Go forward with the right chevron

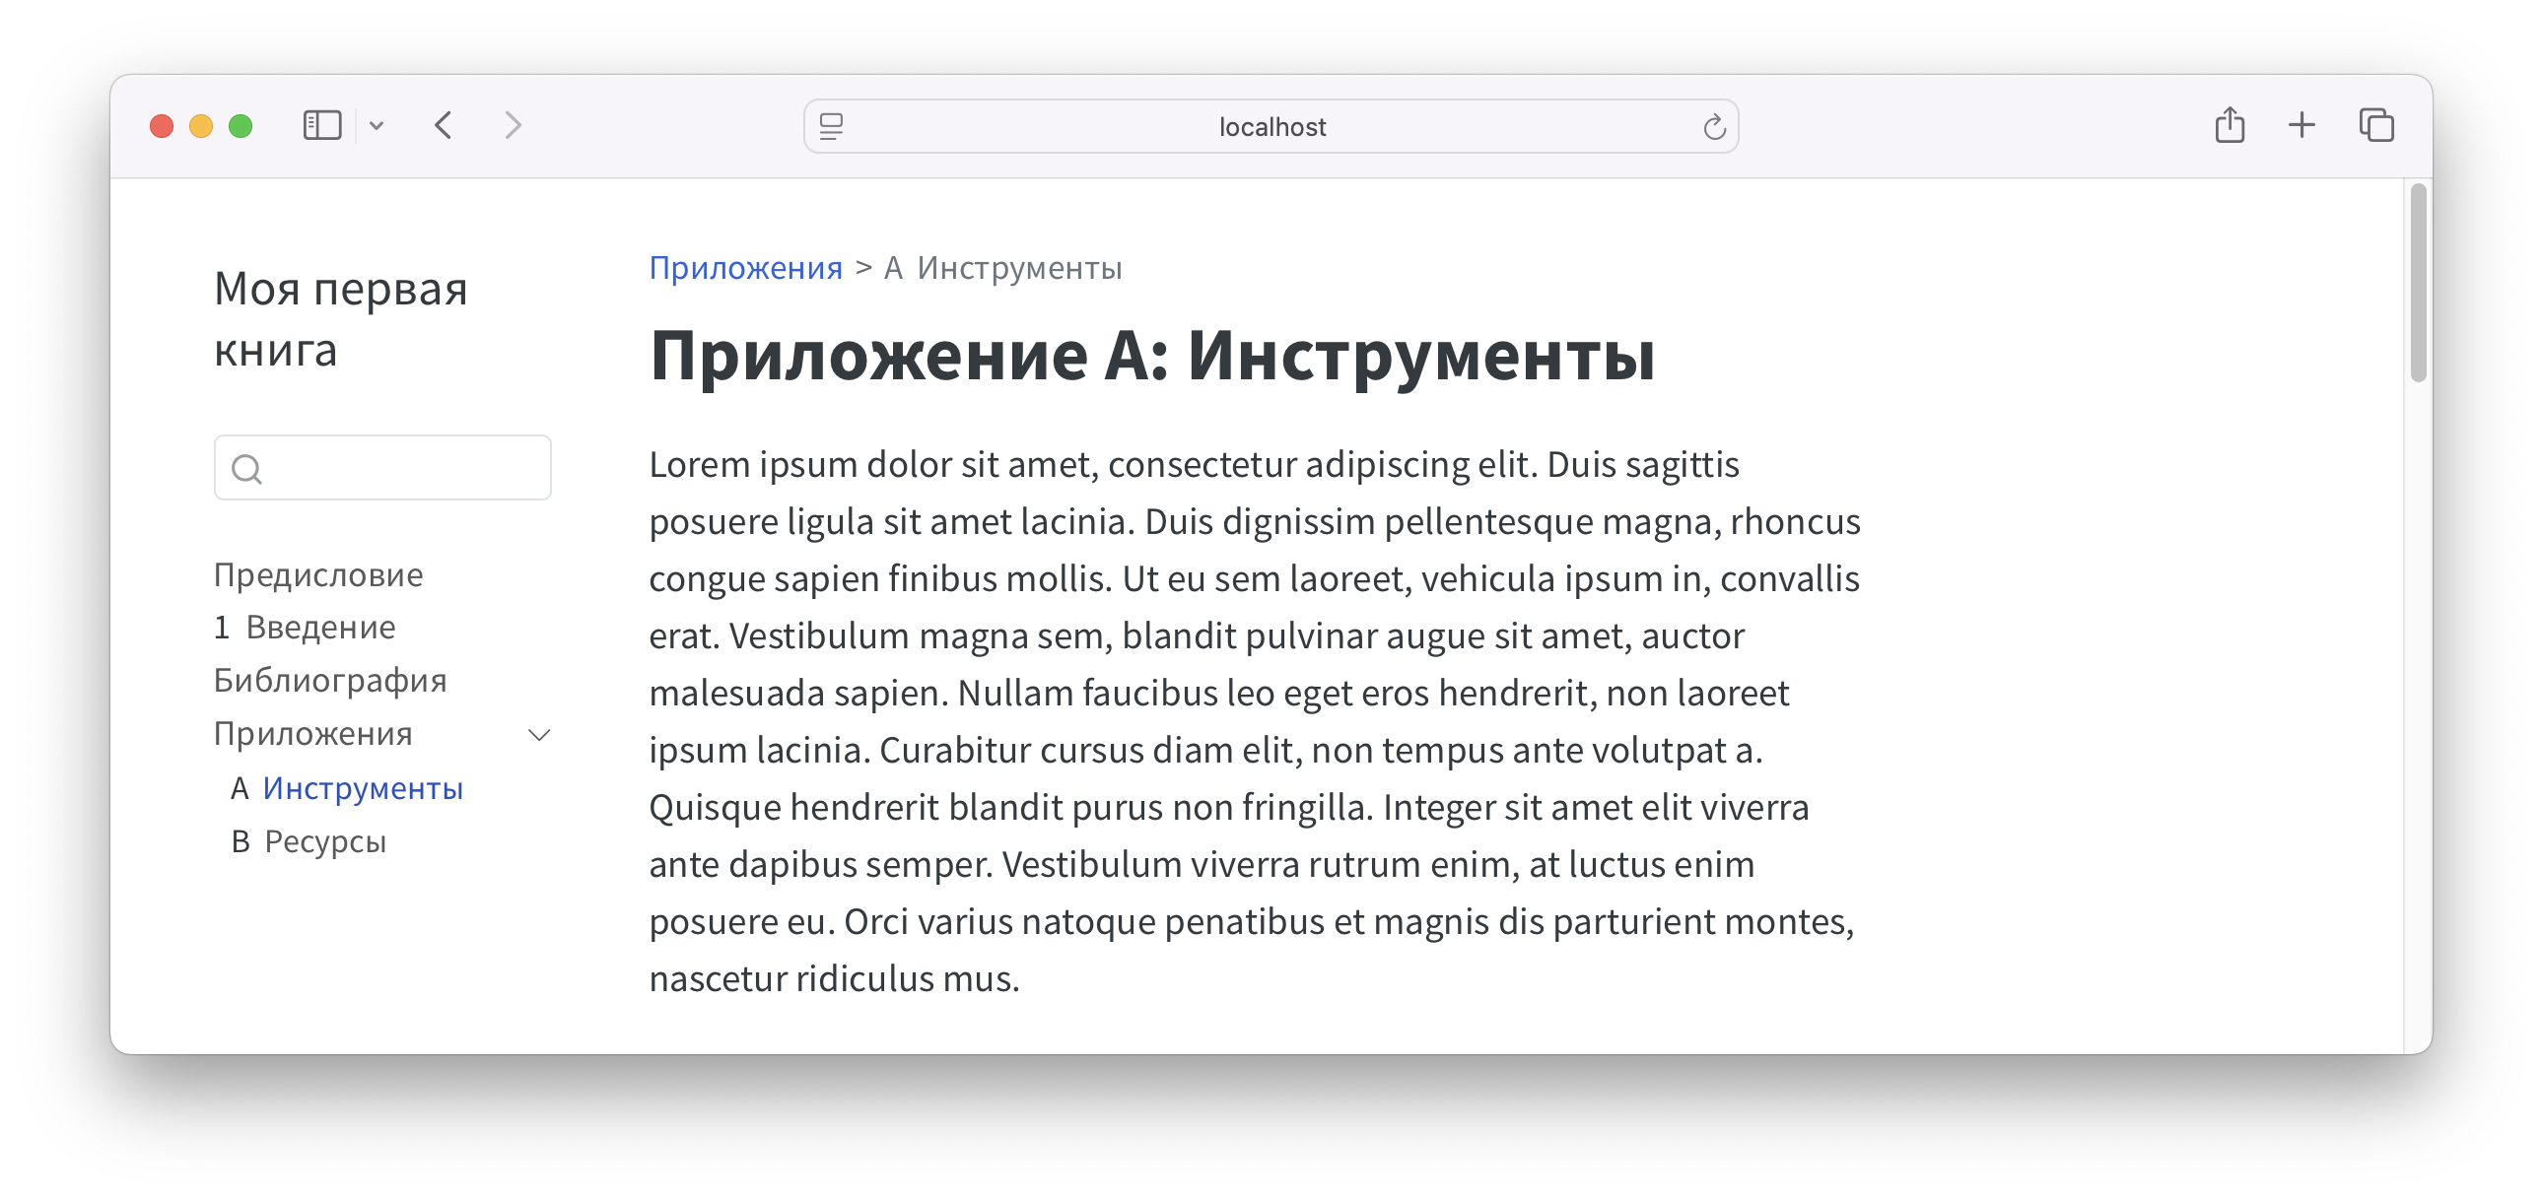[x=513, y=125]
